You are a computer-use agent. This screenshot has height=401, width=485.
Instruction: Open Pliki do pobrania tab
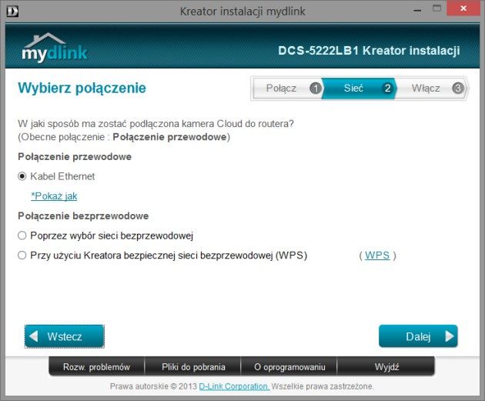point(193,366)
